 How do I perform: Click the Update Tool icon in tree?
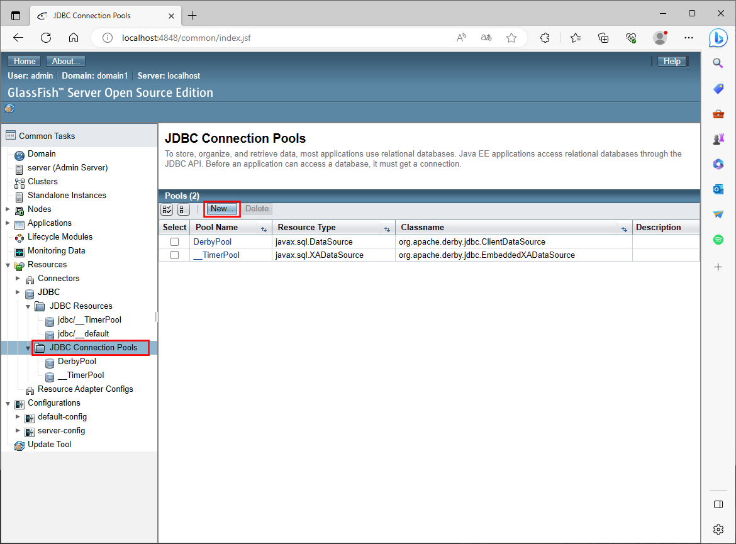click(19, 445)
